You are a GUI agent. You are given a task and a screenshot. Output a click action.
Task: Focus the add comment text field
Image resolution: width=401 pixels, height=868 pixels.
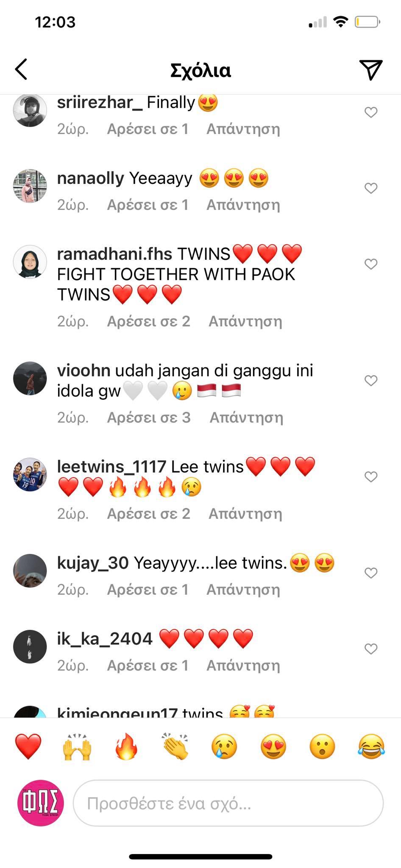pyautogui.click(x=228, y=803)
